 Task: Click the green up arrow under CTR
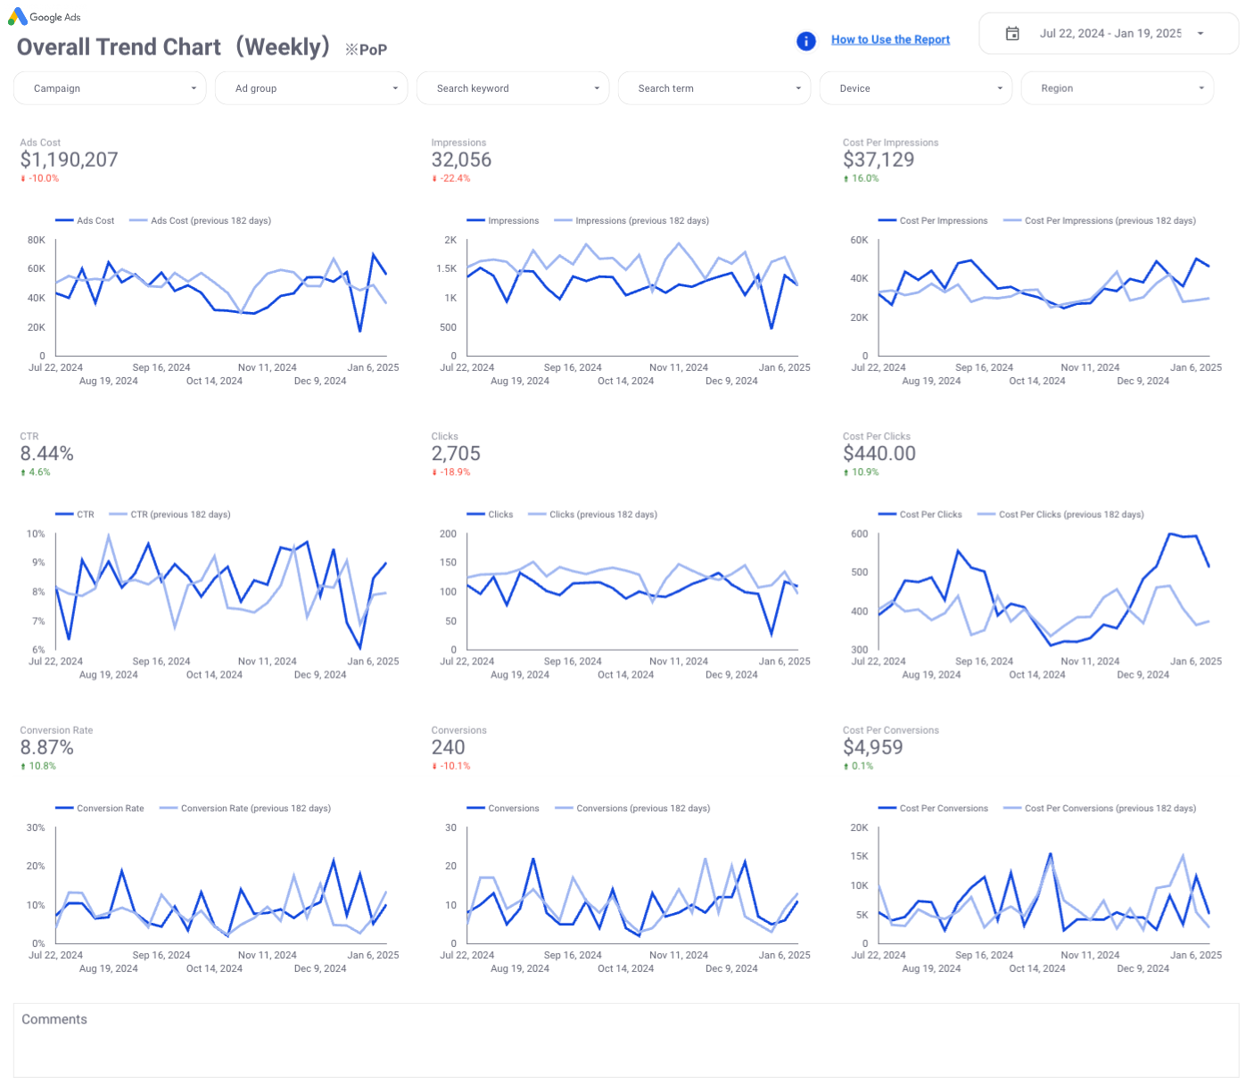point(23,473)
